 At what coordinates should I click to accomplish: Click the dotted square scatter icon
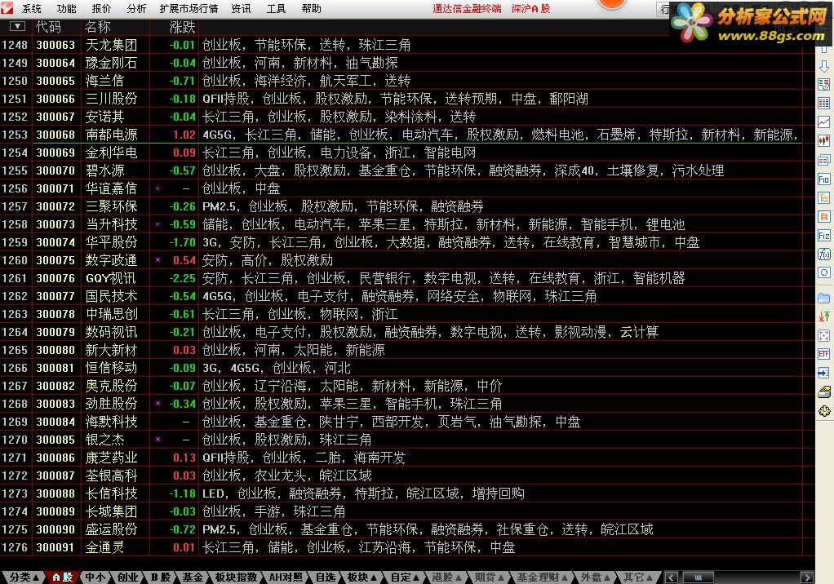[x=823, y=335]
